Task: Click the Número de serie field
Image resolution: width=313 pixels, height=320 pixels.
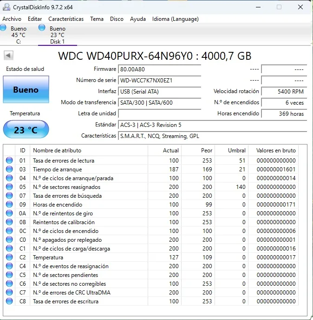Action: pyautogui.click(x=160, y=81)
